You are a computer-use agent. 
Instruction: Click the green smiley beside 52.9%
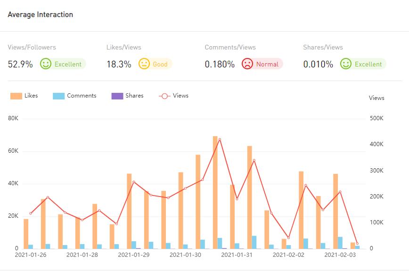click(x=46, y=64)
